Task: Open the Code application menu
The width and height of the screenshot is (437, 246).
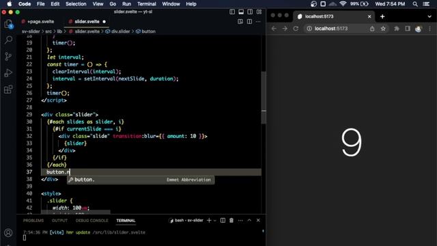Action: click(x=25, y=4)
